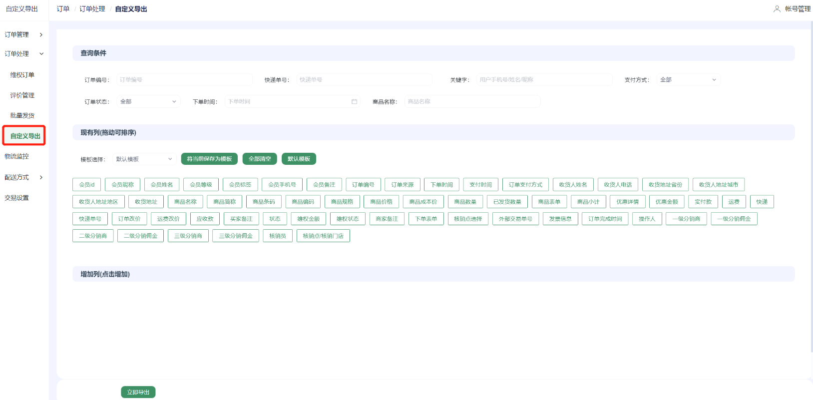Click the 一级分销佣金 column tag
Screen dimensions: 813x400
point(734,219)
